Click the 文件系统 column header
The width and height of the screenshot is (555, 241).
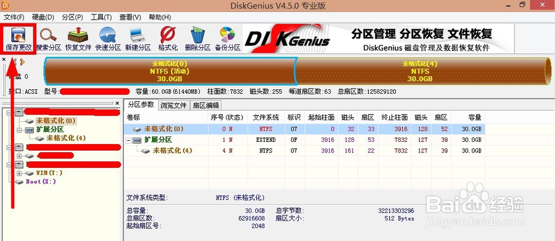[265, 117]
